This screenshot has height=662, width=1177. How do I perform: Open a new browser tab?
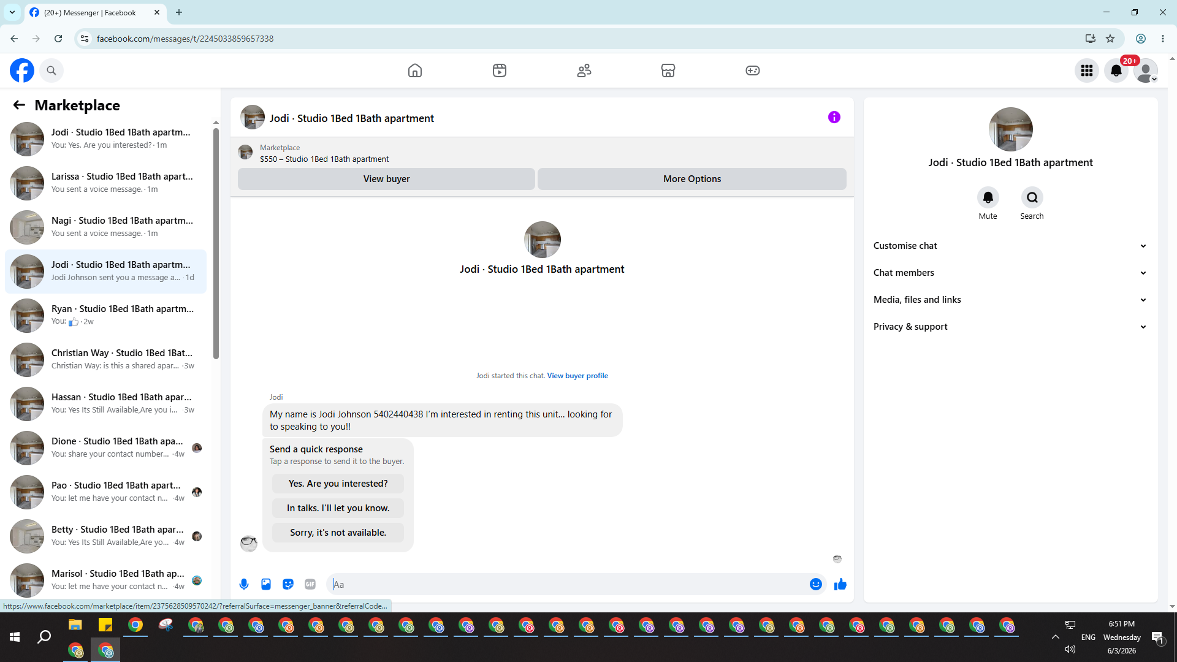click(179, 12)
